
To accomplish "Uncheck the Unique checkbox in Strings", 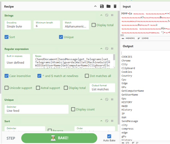I will point(61,37).
